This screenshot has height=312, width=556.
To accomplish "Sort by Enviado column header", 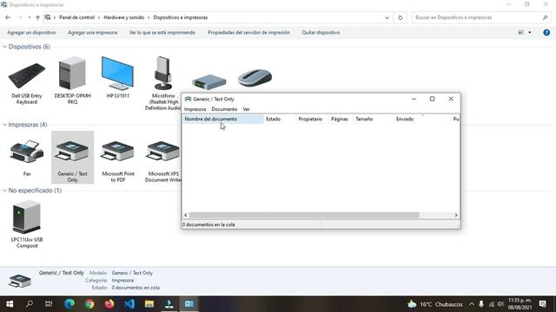I will point(422,120).
